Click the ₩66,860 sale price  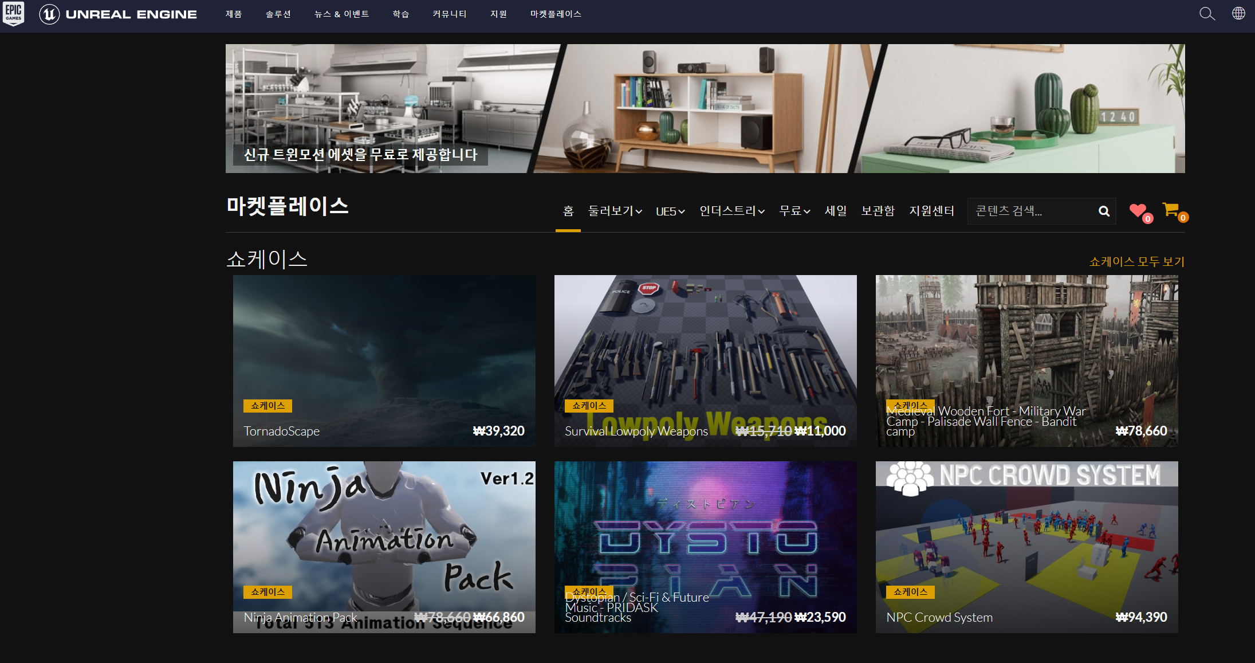point(499,617)
